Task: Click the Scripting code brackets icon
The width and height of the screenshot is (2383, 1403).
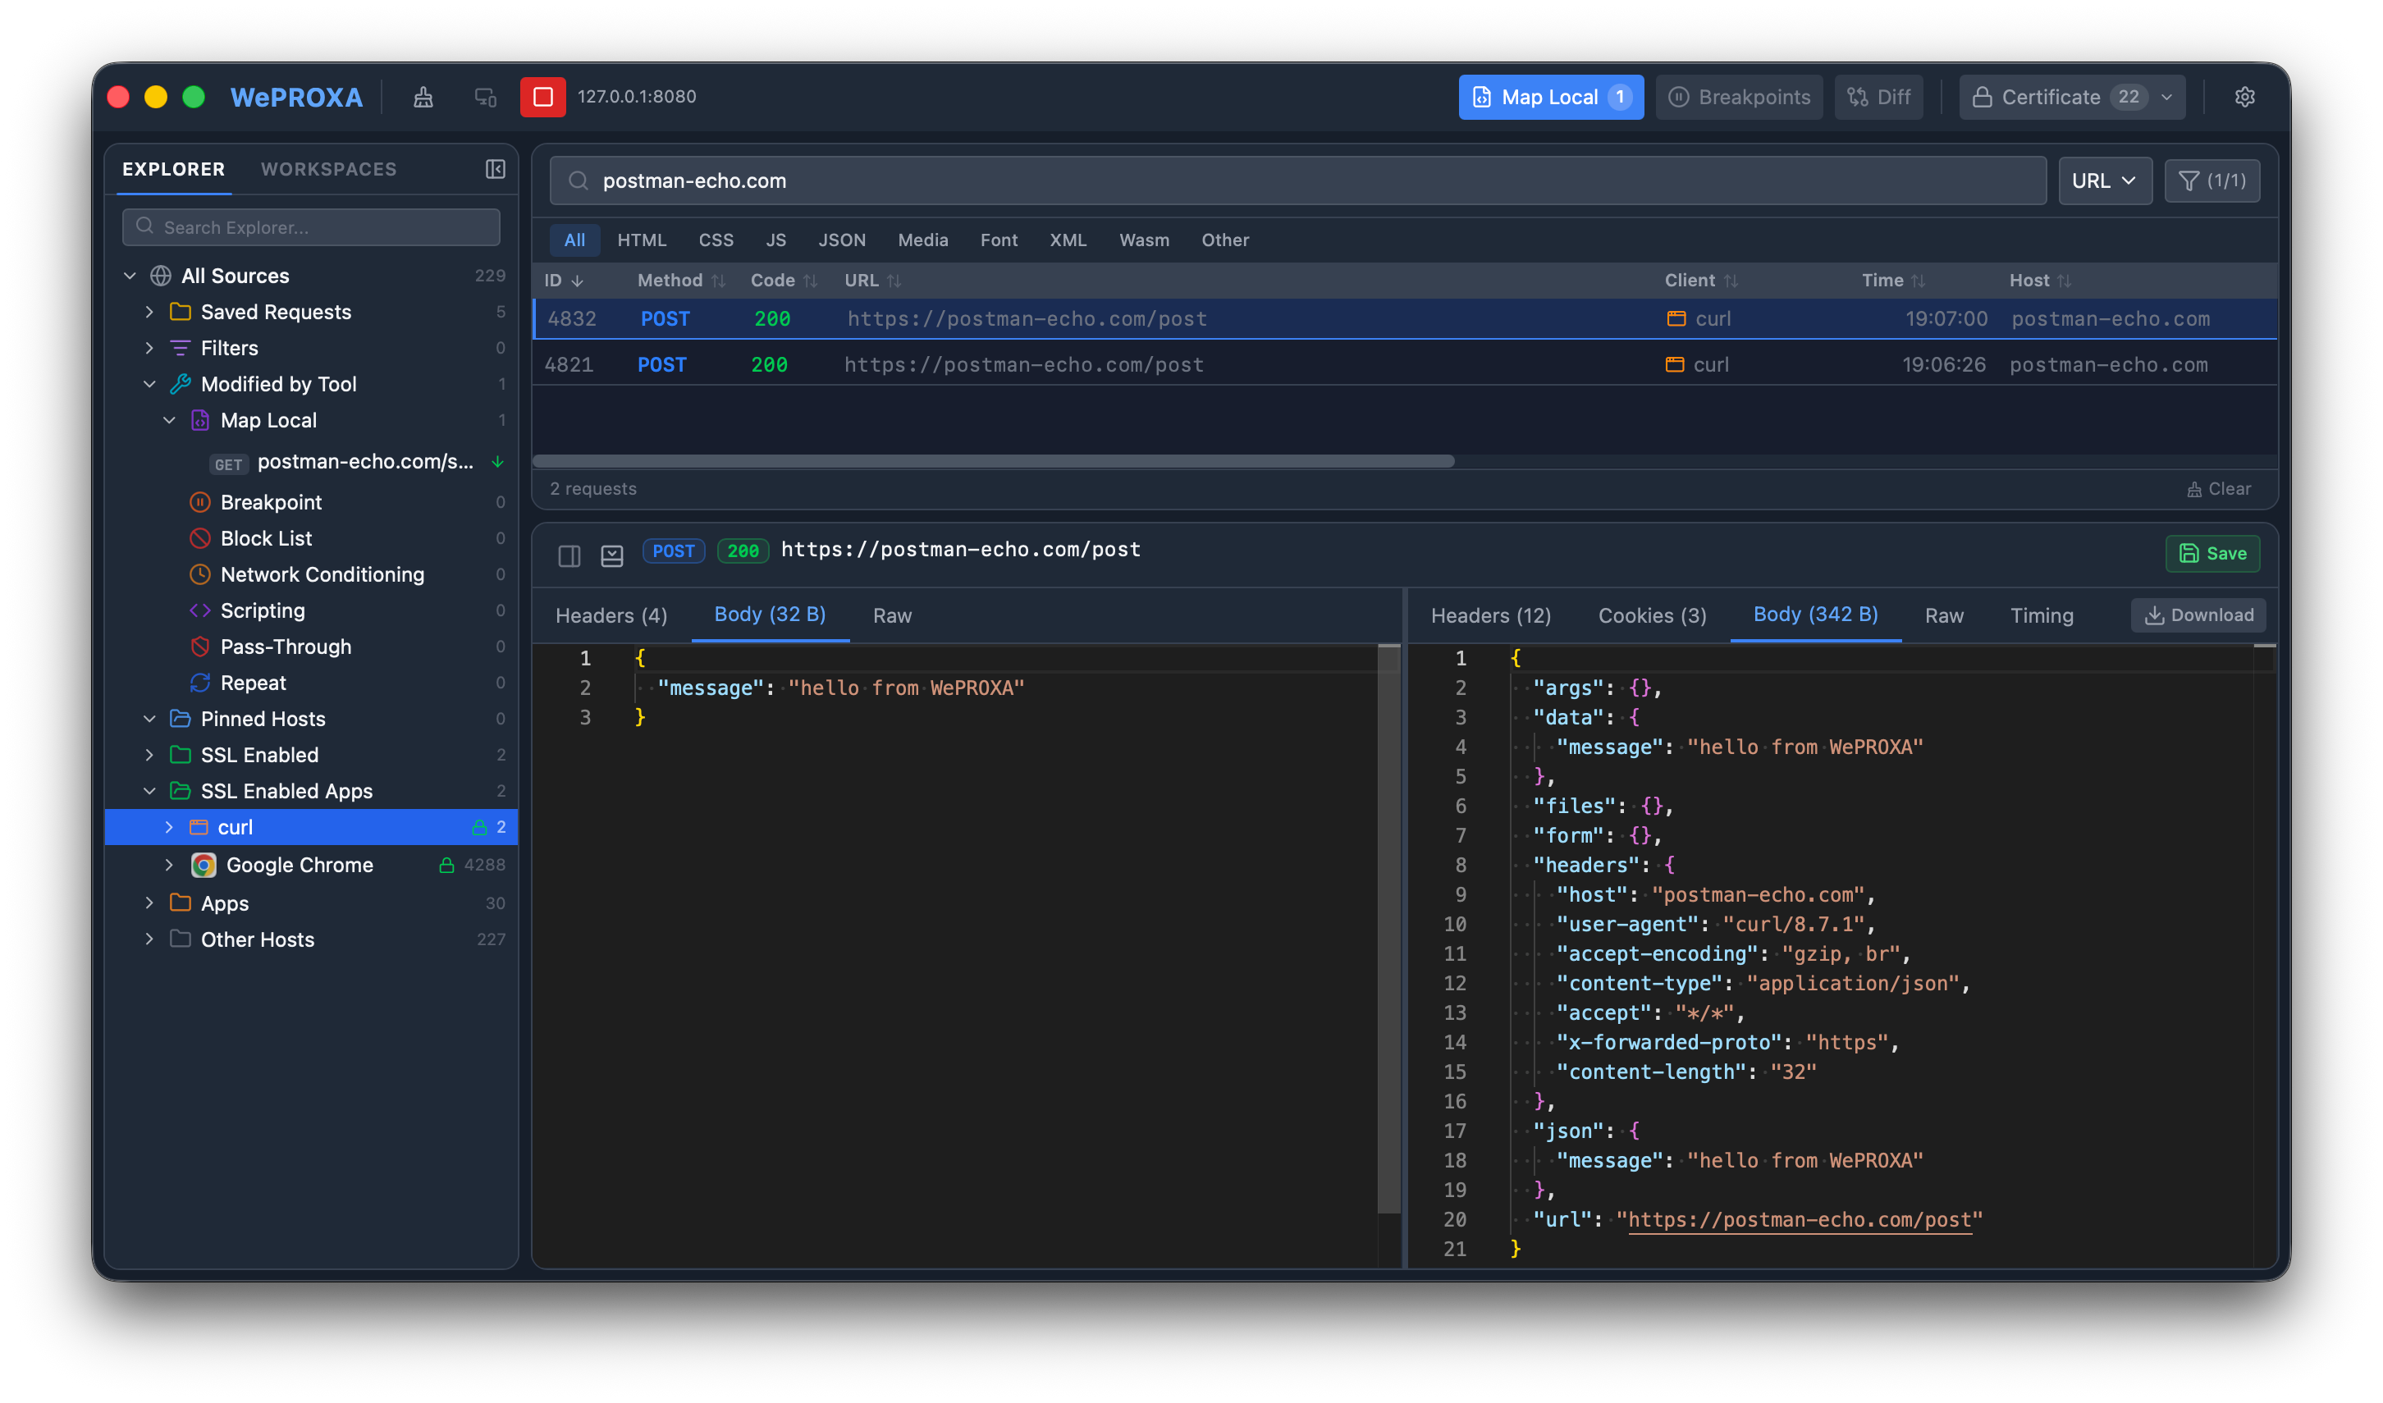Action: tap(199, 610)
